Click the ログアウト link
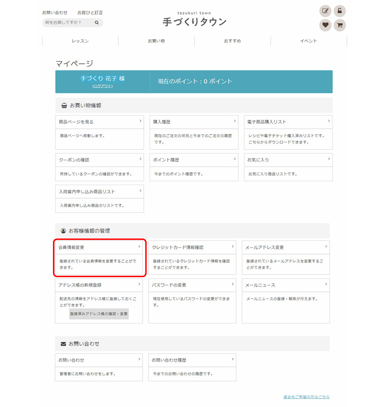Screen dimensions: 387x407 pyautogui.click(x=103, y=86)
